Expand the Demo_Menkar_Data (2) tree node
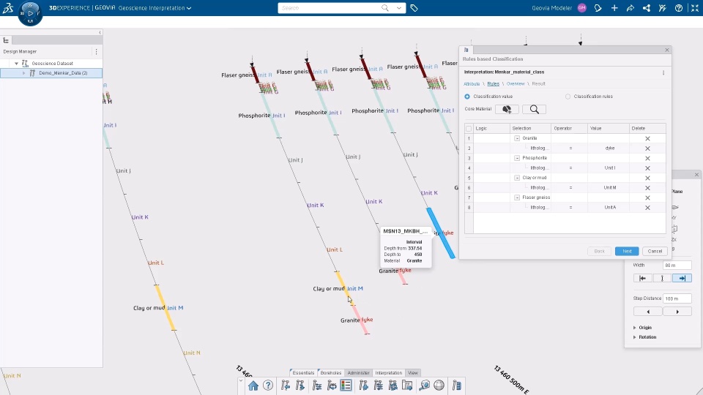This screenshot has height=395, width=703. [x=23, y=73]
